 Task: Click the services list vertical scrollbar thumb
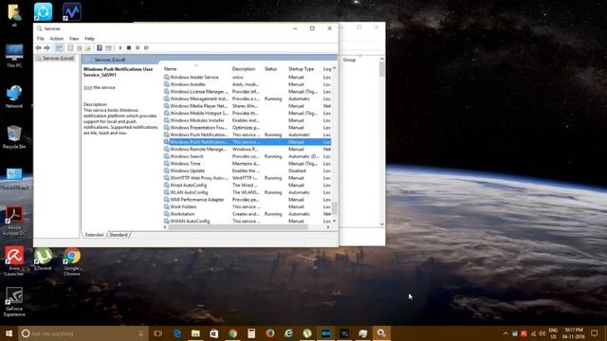(335, 208)
